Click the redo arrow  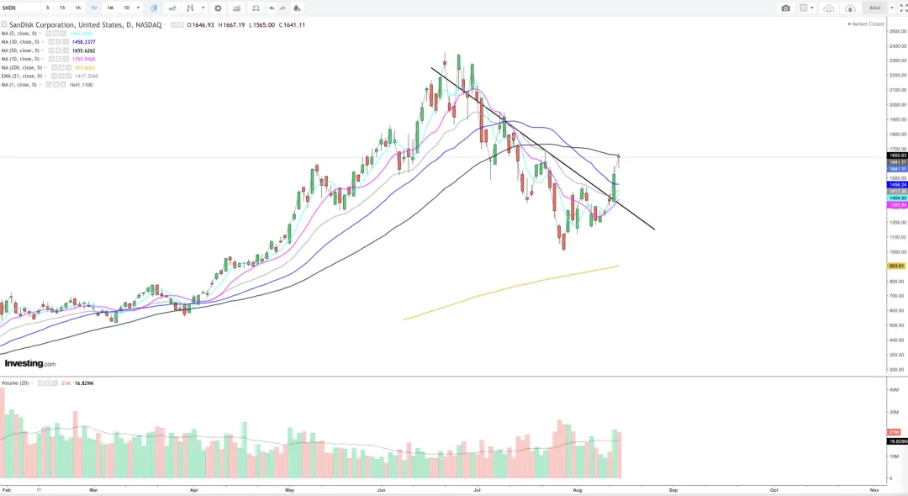click(282, 8)
